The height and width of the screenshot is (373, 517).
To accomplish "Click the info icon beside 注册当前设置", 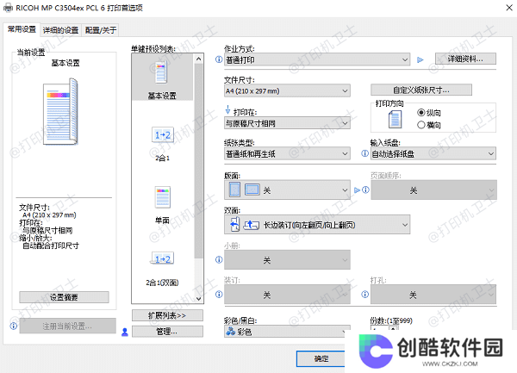I will point(14,326).
